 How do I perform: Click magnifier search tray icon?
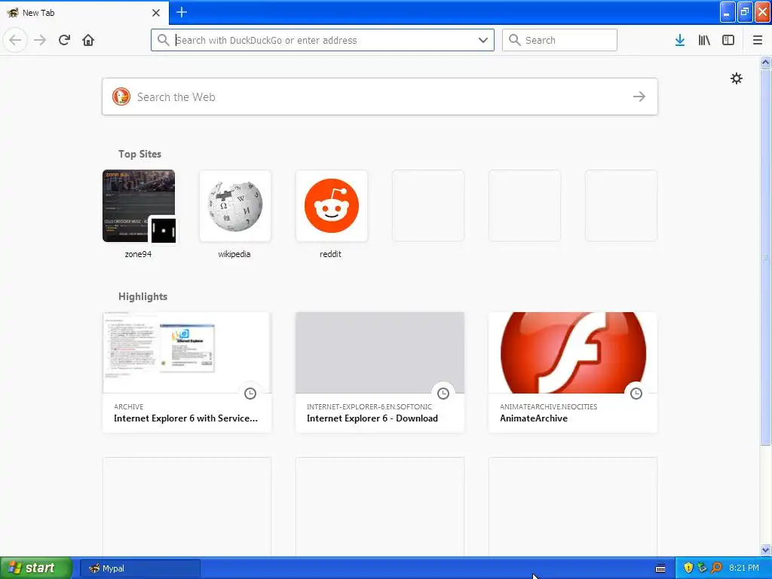point(716,568)
